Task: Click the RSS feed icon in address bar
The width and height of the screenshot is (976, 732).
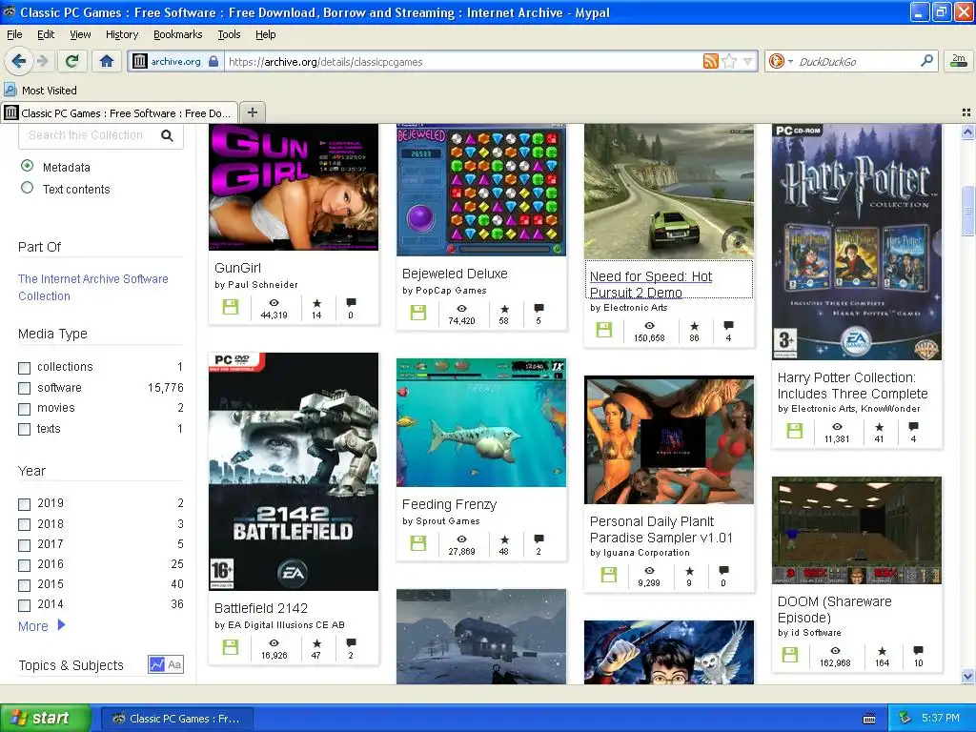Action: click(x=710, y=61)
